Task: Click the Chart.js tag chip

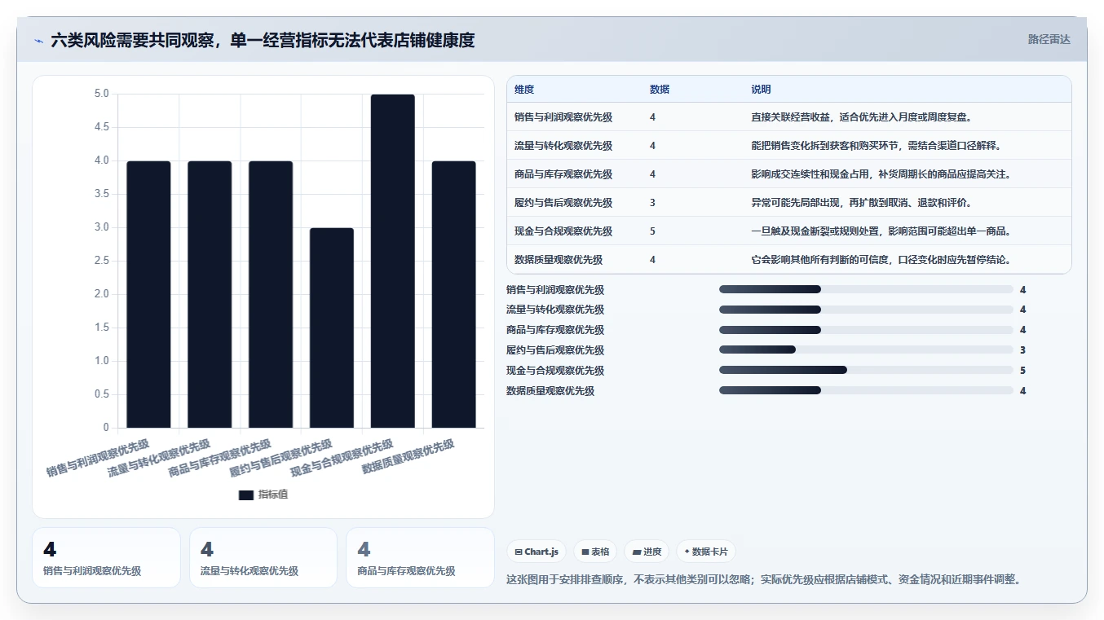Action: coord(537,552)
